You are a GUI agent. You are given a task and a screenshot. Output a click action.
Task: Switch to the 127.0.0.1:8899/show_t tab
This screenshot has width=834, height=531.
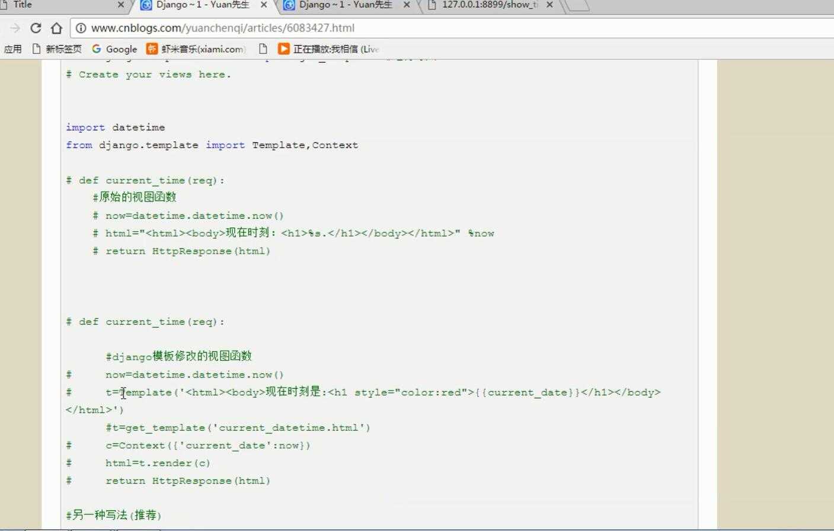pos(490,5)
